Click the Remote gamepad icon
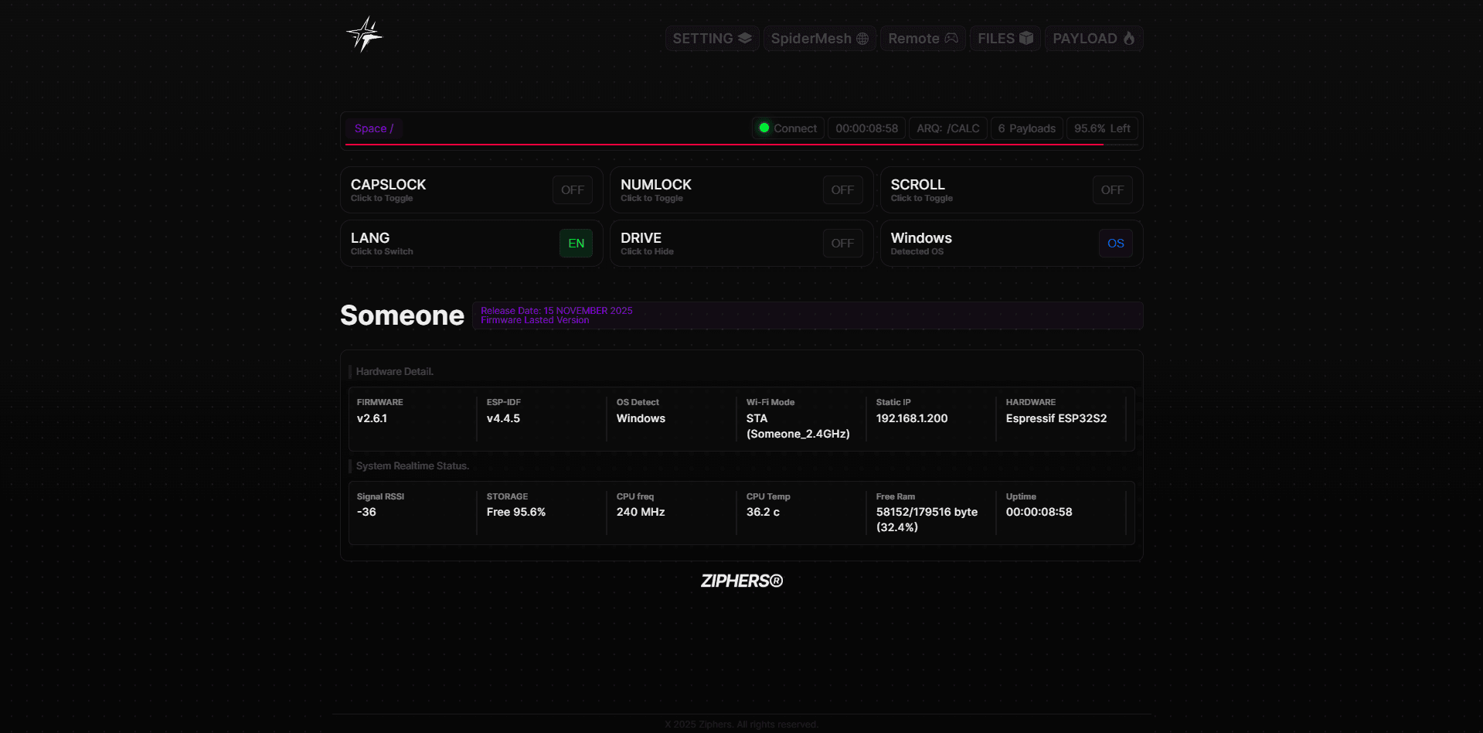The height and width of the screenshot is (733, 1483). click(951, 38)
